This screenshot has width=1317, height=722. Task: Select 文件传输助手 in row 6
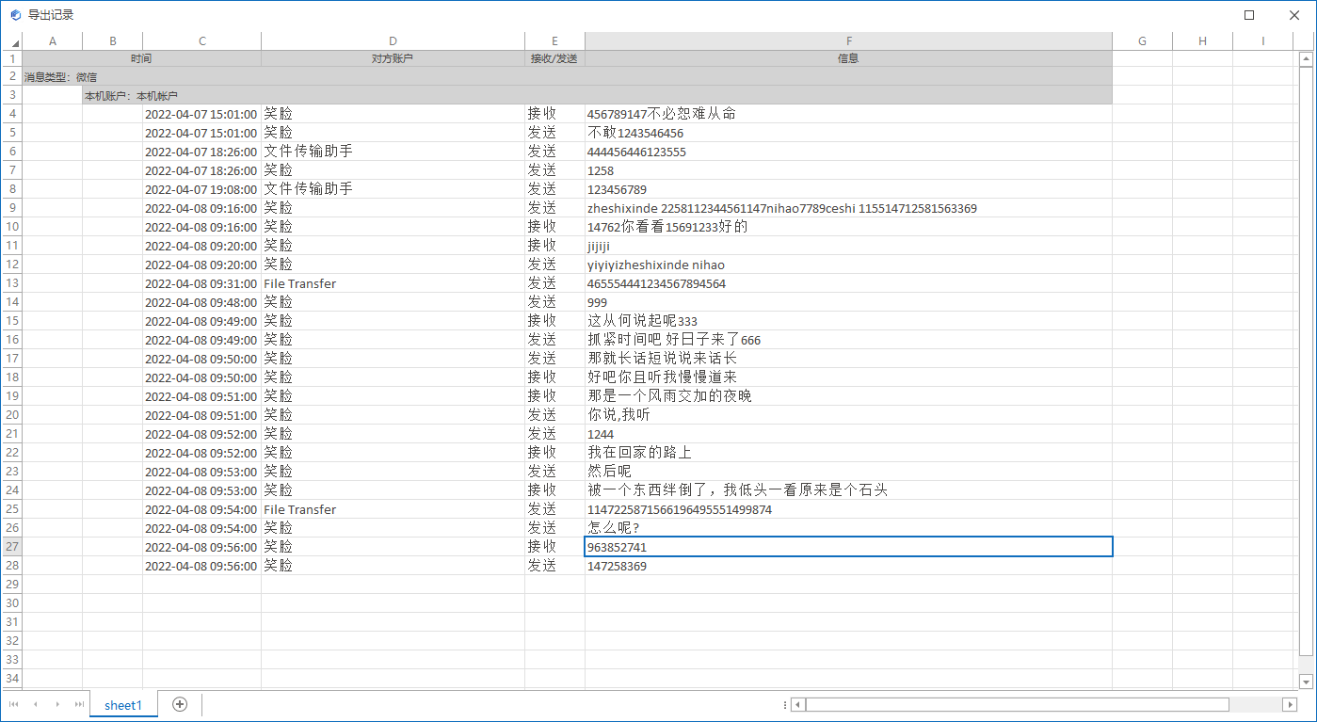[x=393, y=152]
